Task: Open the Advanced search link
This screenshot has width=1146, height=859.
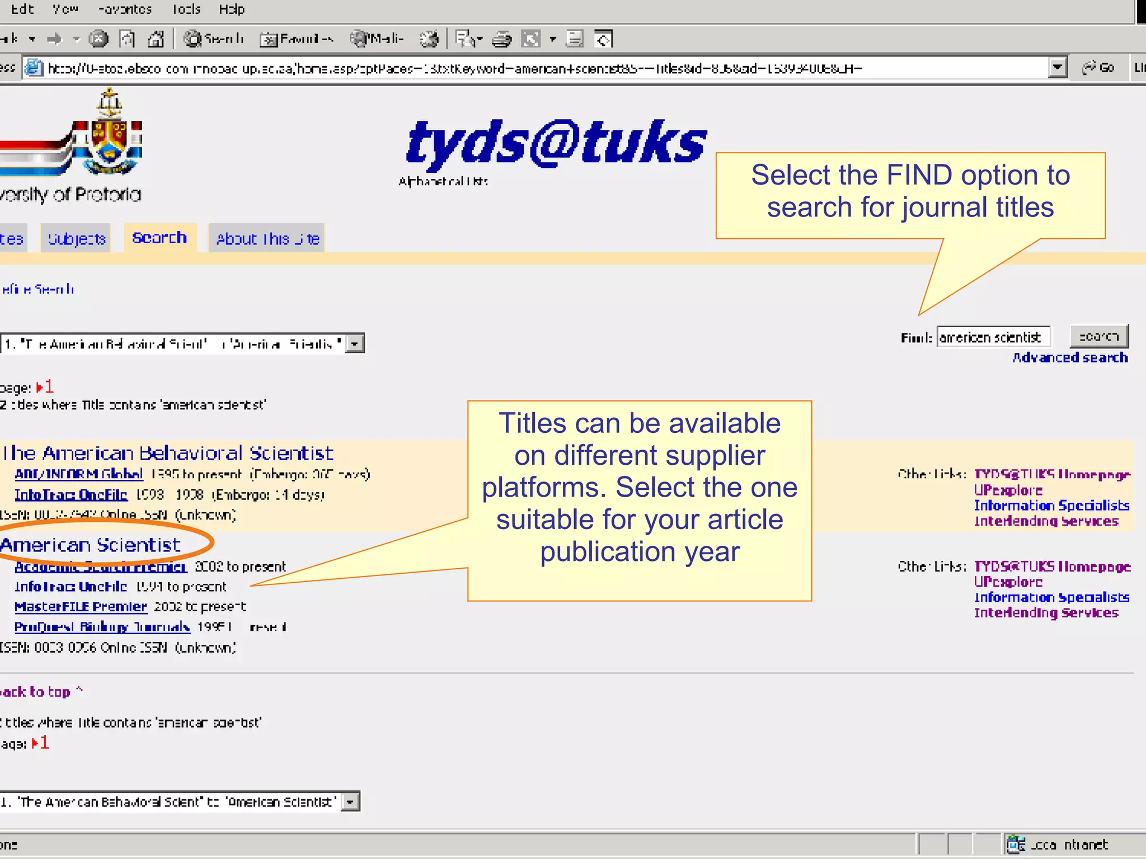Action: point(1070,357)
